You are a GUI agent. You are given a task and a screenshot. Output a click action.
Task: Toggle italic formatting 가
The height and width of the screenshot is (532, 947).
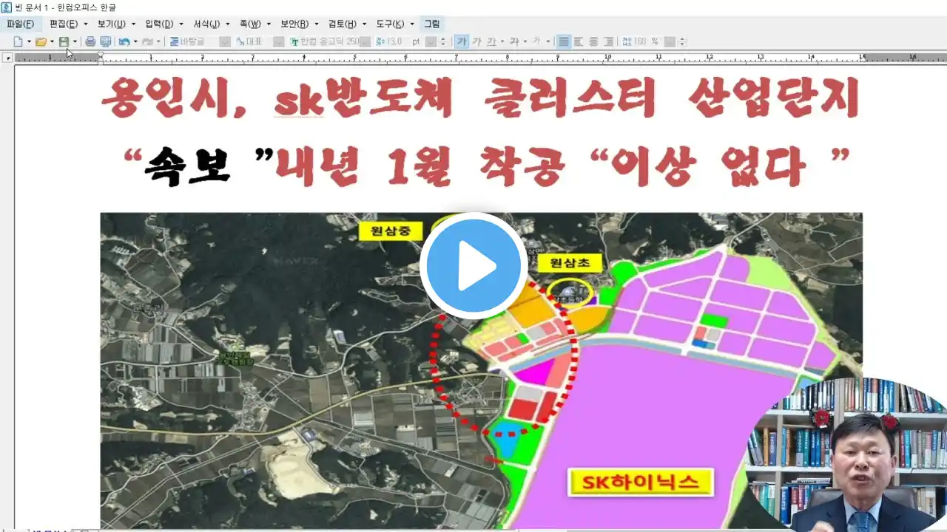(x=477, y=41)
